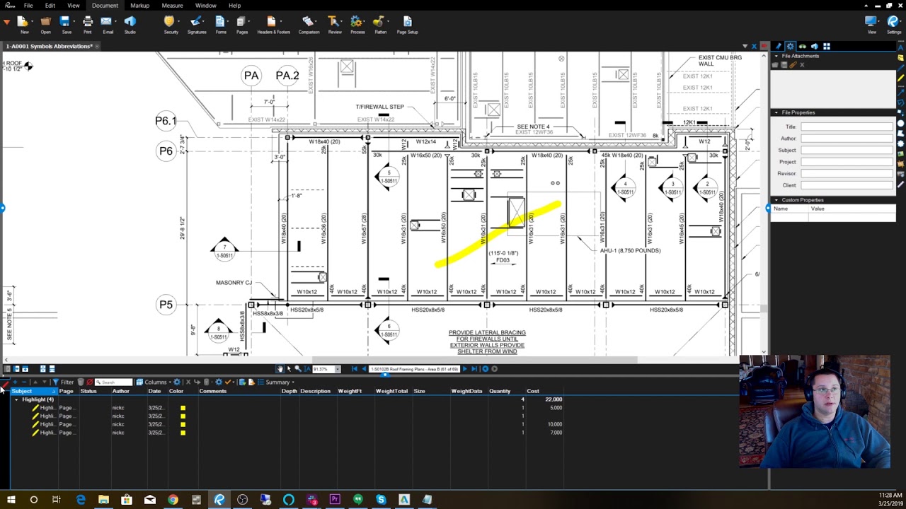This screenshot has width=906, height=509.
Task: Open the Help menu
Action: (234, 5)
